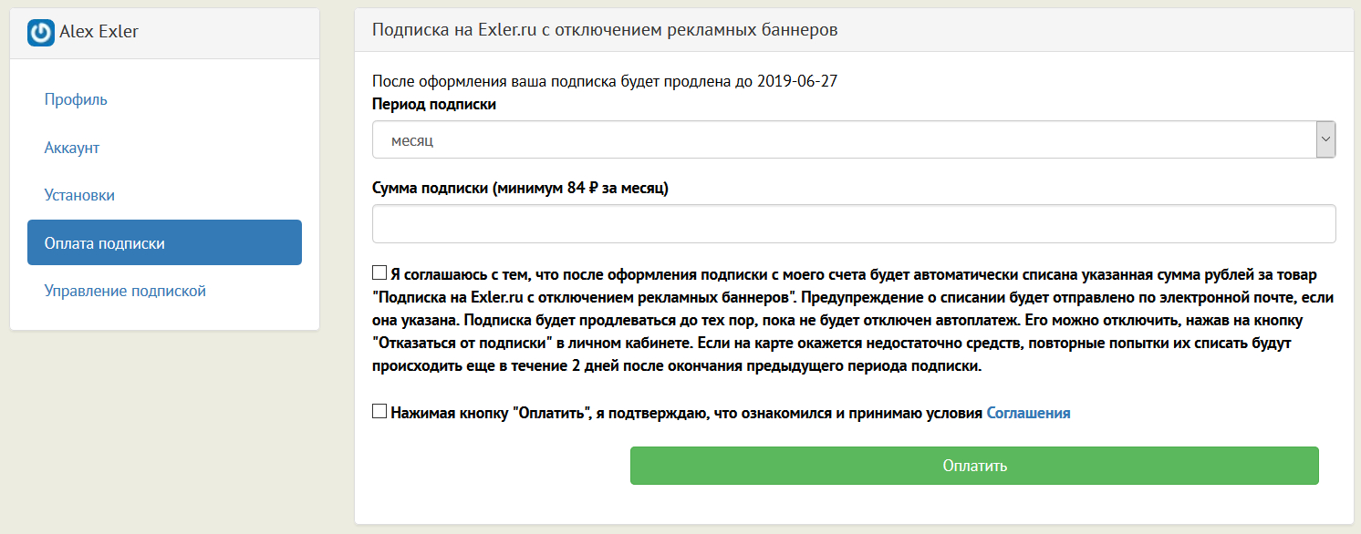Click the Период подписки field label

click(x=434, y=105)
